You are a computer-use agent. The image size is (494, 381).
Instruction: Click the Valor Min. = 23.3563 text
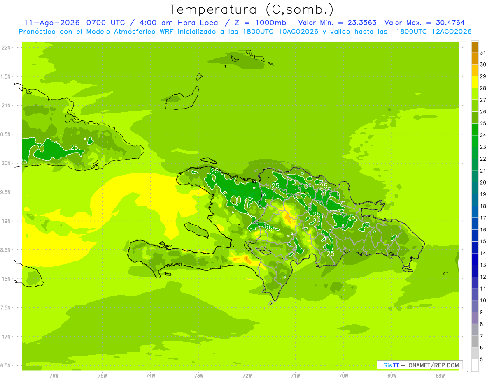coord(337,23)
